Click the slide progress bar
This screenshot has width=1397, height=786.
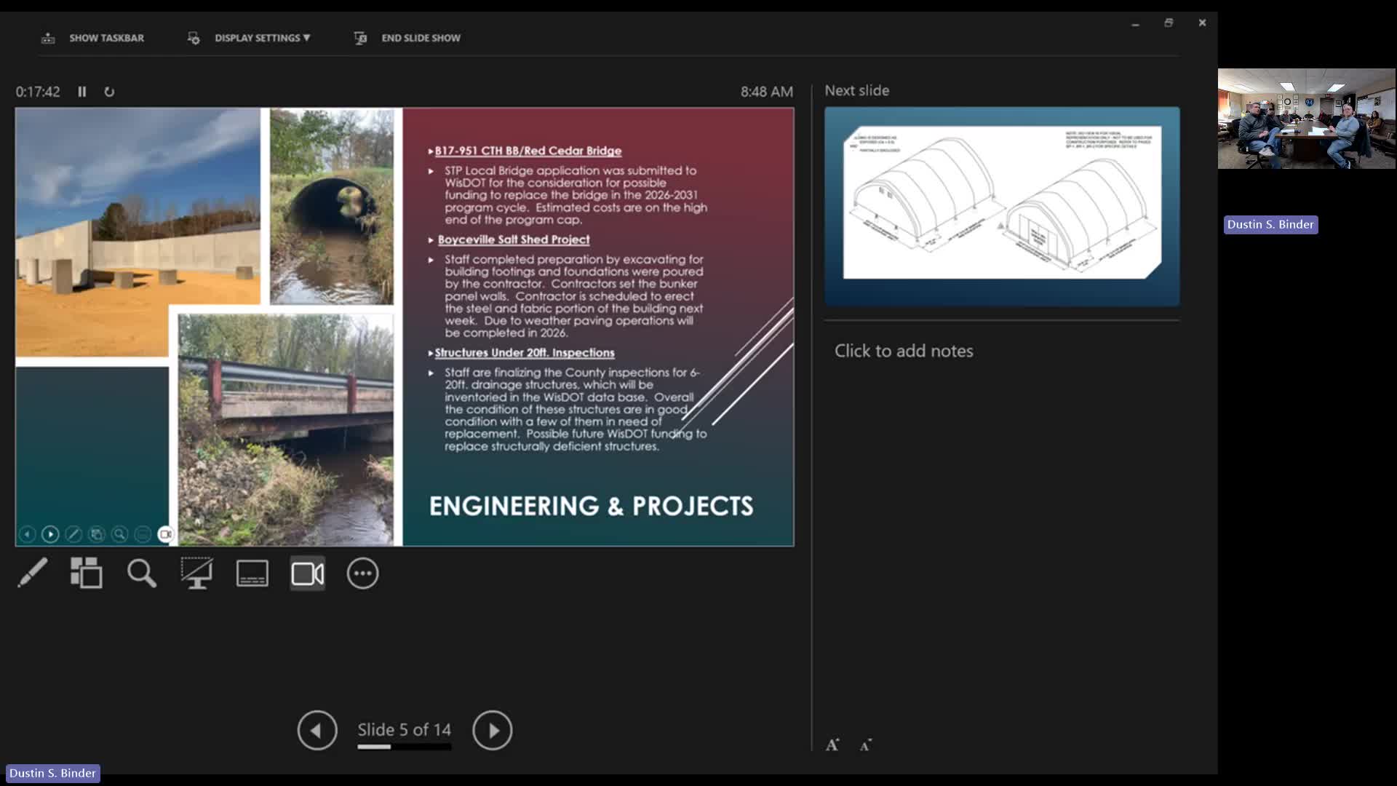(x=404, y=747)
